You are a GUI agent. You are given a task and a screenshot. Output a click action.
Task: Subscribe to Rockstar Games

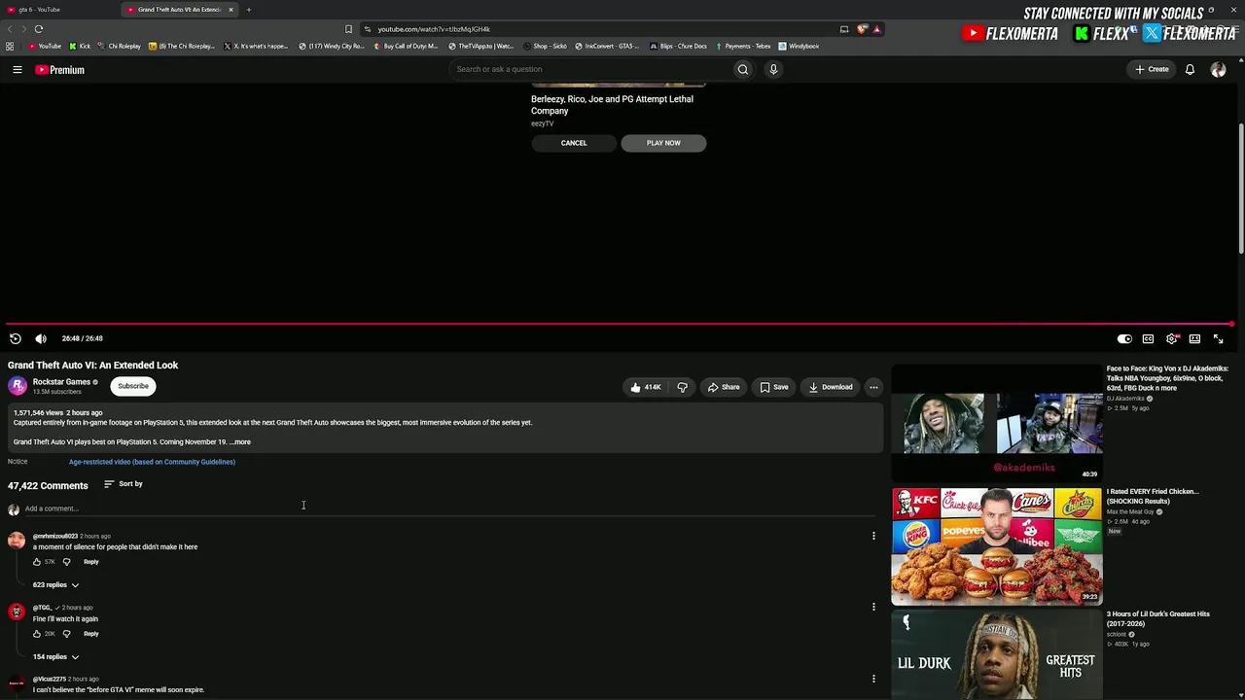click(133, 386)
